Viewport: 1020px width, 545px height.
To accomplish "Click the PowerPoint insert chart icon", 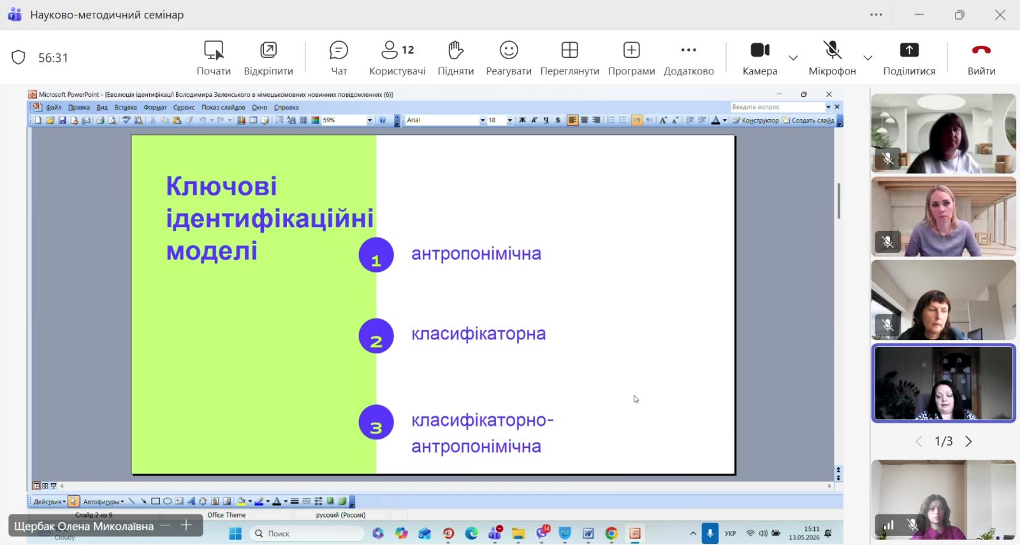I will 241,120.
